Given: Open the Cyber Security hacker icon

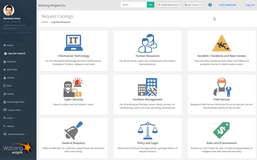Looking at the screenshot, I should [73, 87].
